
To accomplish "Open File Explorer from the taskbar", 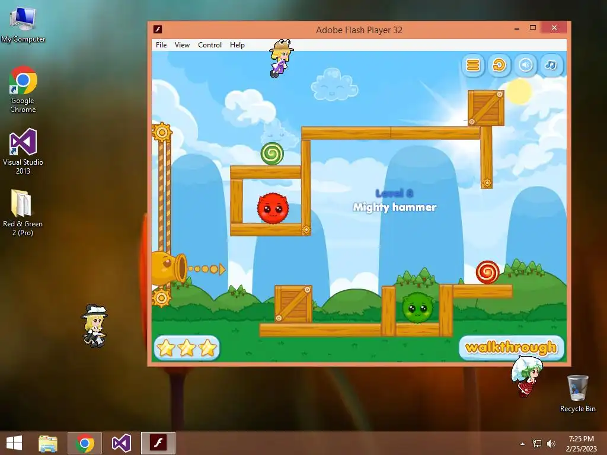I will (x=48, y=443).
